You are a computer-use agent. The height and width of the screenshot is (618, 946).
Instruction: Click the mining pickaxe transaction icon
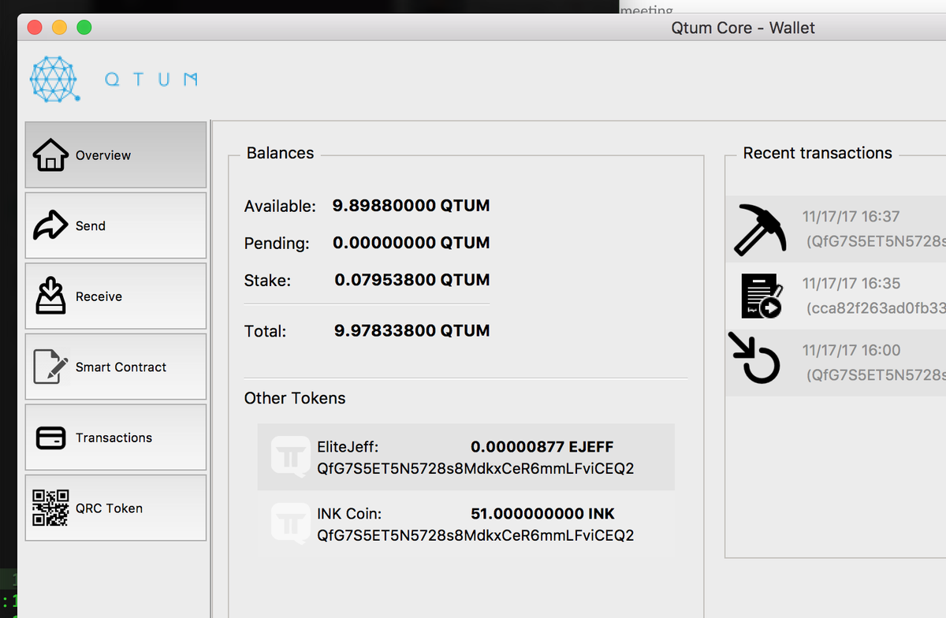(760, 229)
